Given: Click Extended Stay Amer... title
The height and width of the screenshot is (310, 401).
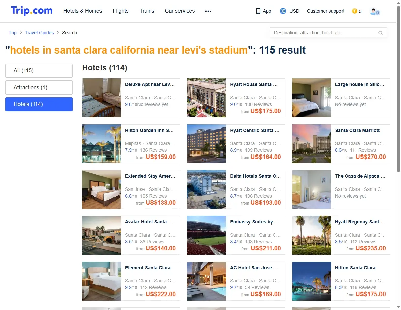Looking at the screenshot, I should 150,176.
